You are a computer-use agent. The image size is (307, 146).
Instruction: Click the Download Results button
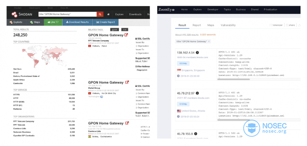click(77, 22)
